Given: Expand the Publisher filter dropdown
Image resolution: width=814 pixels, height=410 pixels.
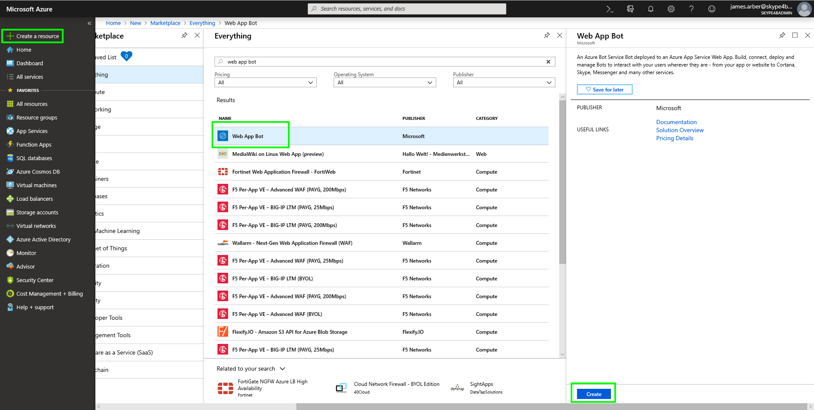Looking at the screenshot, I should pyautogui.click(x=504, y=83).
